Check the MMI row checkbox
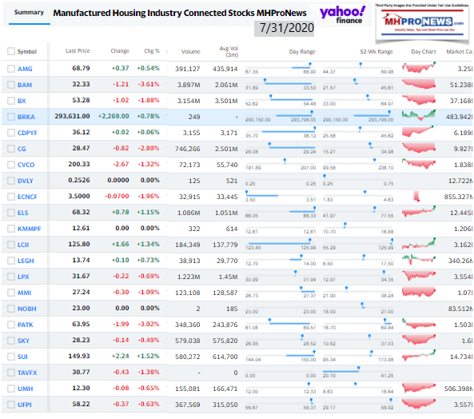This screenshot has height=419, width=474. tap(11, 293)
